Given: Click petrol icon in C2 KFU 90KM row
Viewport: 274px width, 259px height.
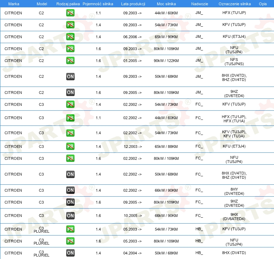Looking at the screenshot, I should (x=70, y=37).
